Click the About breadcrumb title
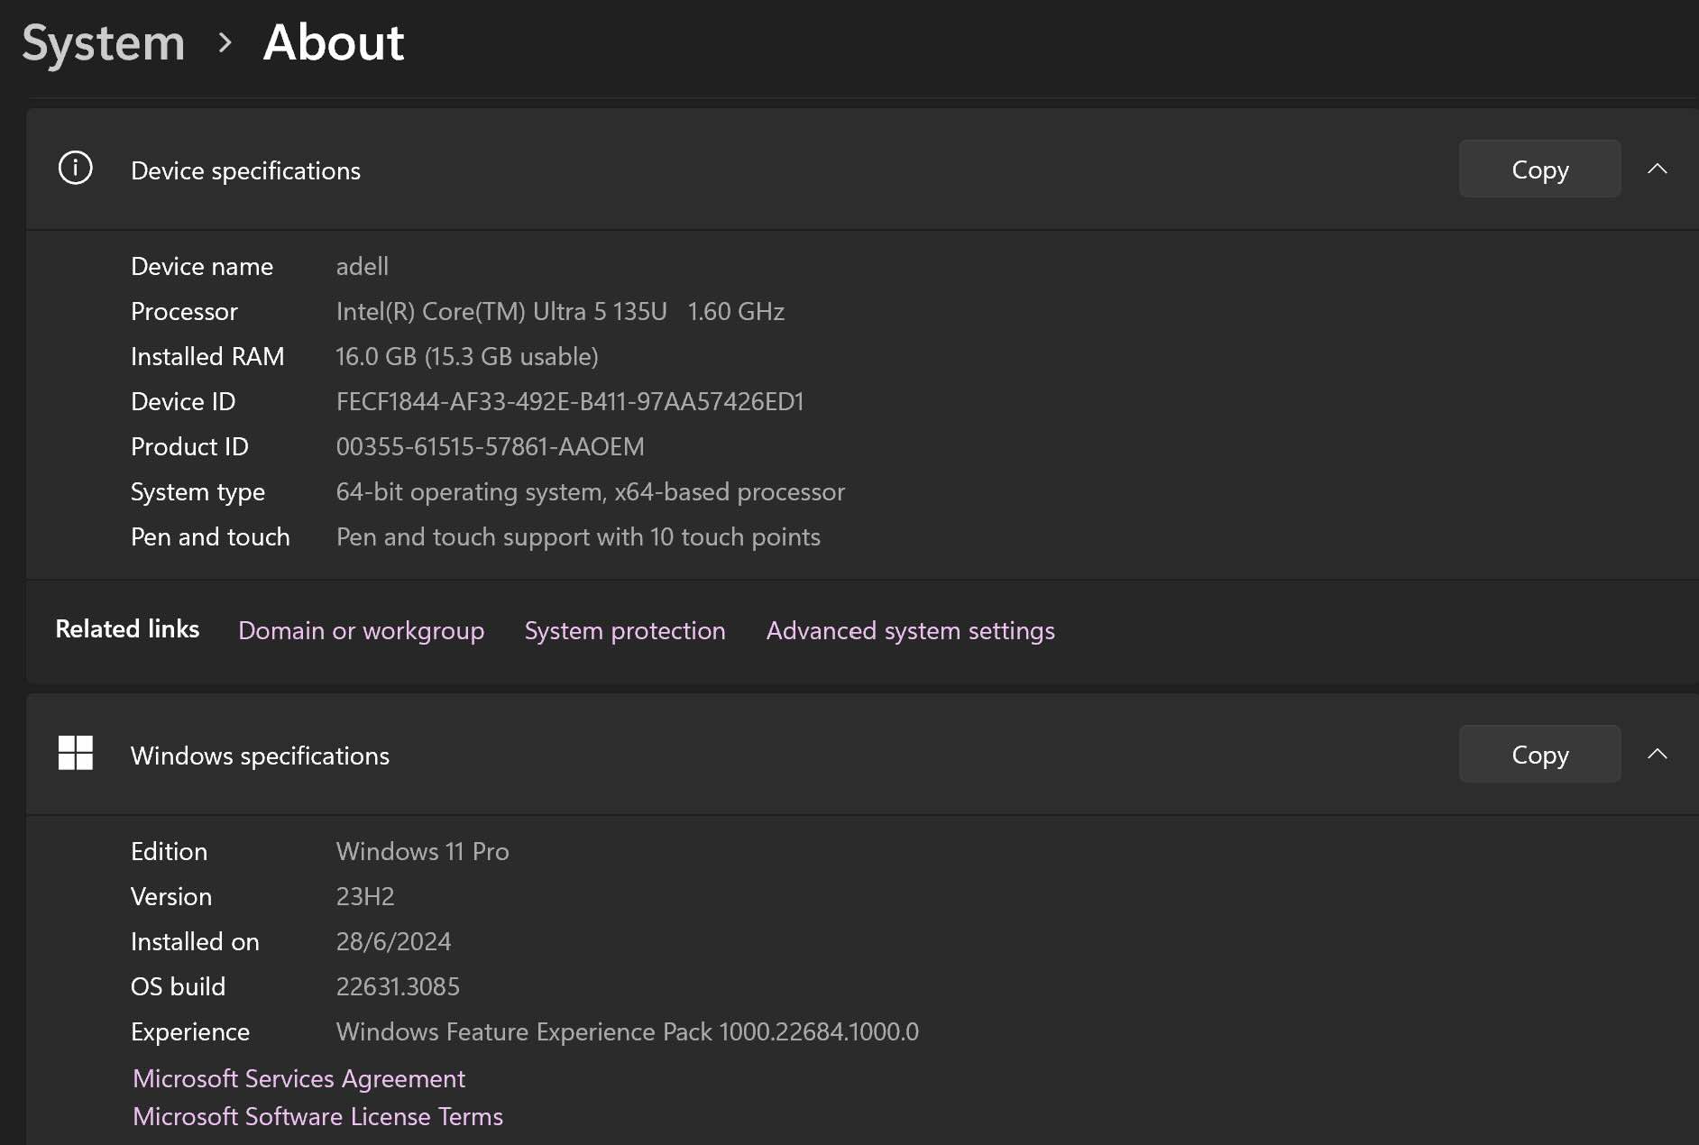Image resolution: width=1699 pixels, height=1145 pixels. click(x=334, y=41)
